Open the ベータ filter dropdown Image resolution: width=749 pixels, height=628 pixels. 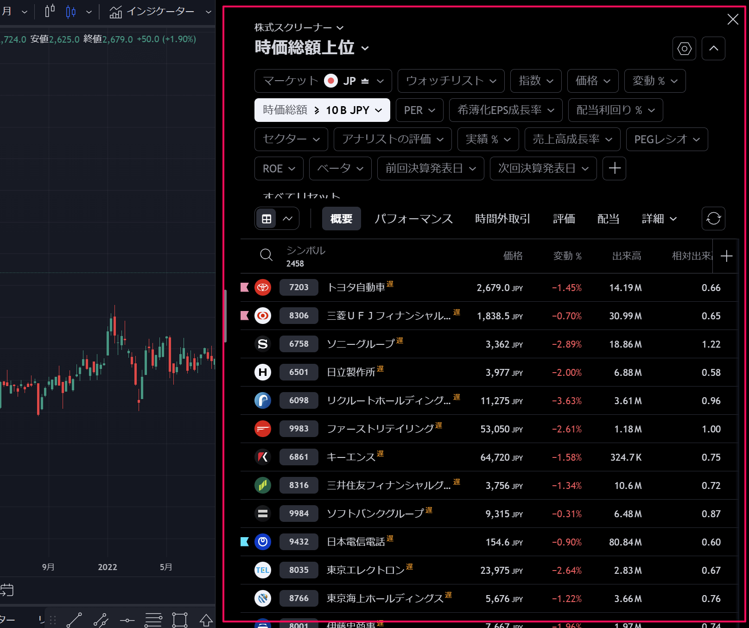tap(340, 169)
